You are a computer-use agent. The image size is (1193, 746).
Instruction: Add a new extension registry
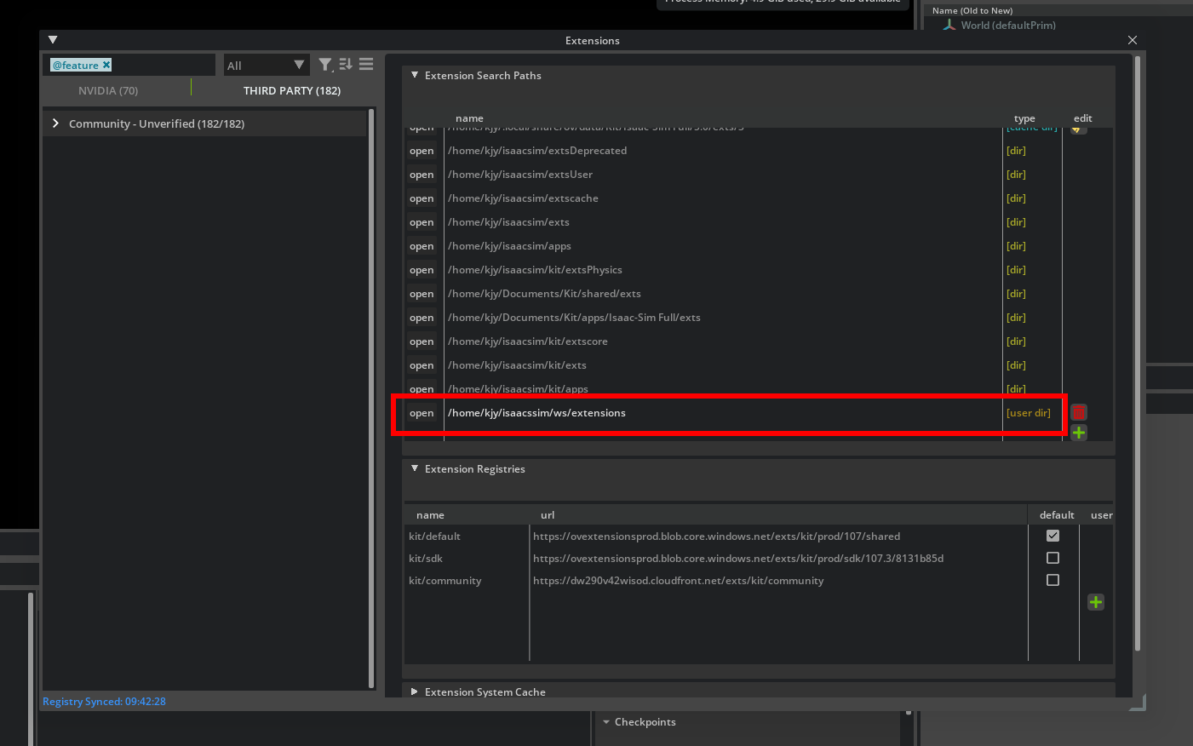(x=1096, y=602)
